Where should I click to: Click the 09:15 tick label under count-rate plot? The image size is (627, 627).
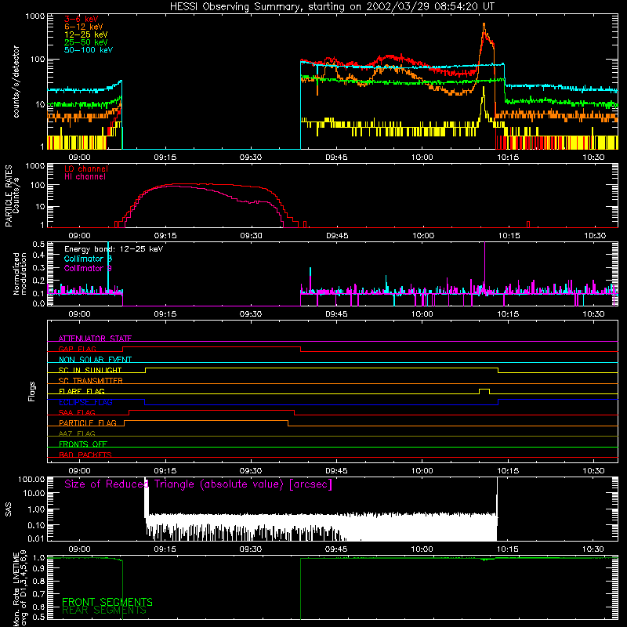click(165, 158)
